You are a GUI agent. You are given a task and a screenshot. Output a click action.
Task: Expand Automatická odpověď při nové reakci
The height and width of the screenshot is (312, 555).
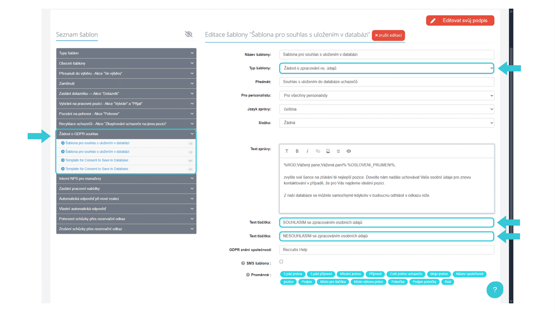(x=126, y=199)
